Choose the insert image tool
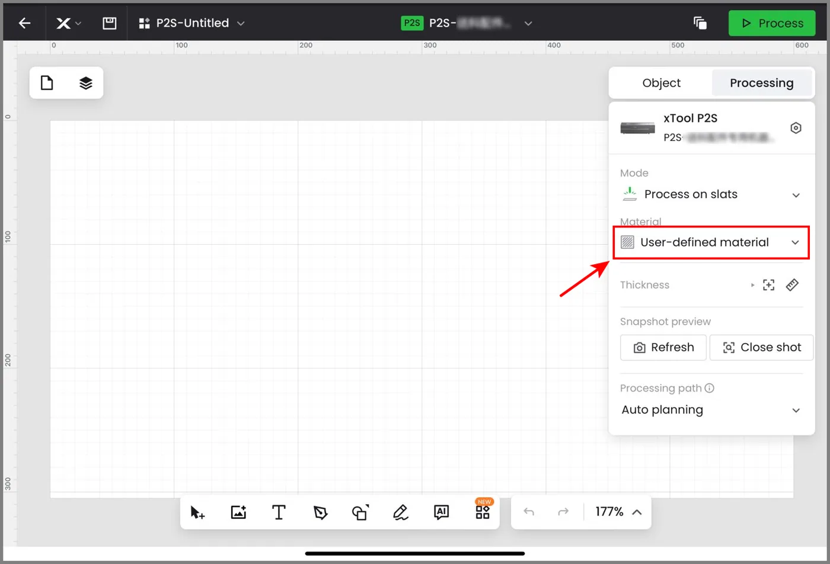Viewport: 830px width, 564px height. [x=238, y=512]
